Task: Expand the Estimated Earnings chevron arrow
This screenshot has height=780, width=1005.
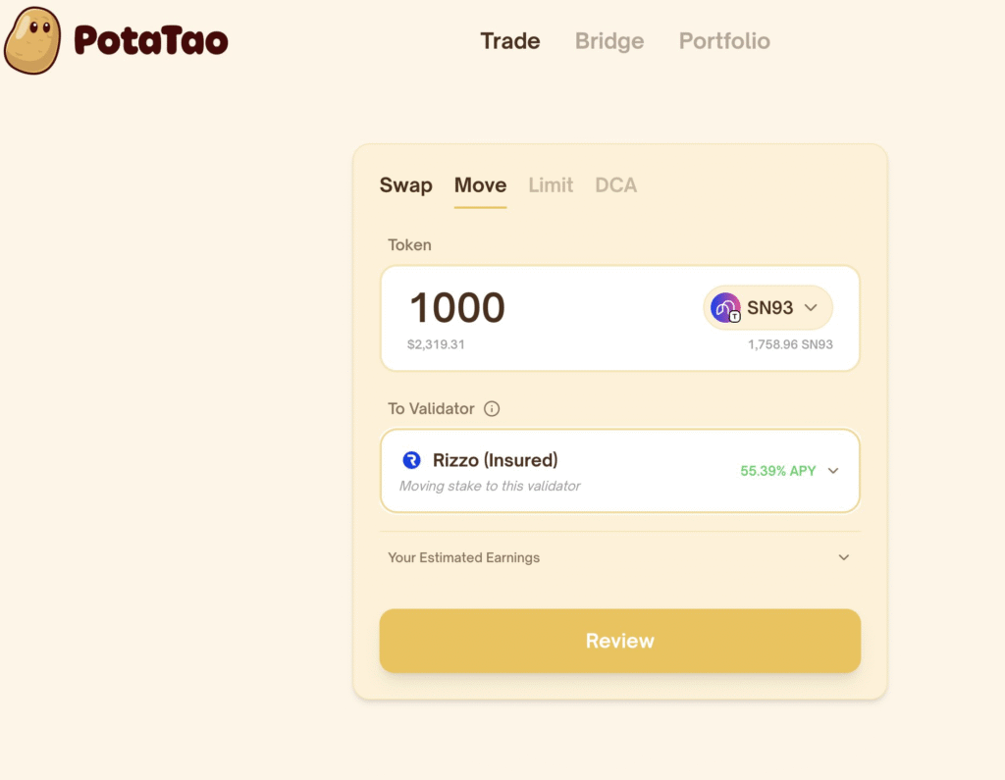Action: click(844, 557)
